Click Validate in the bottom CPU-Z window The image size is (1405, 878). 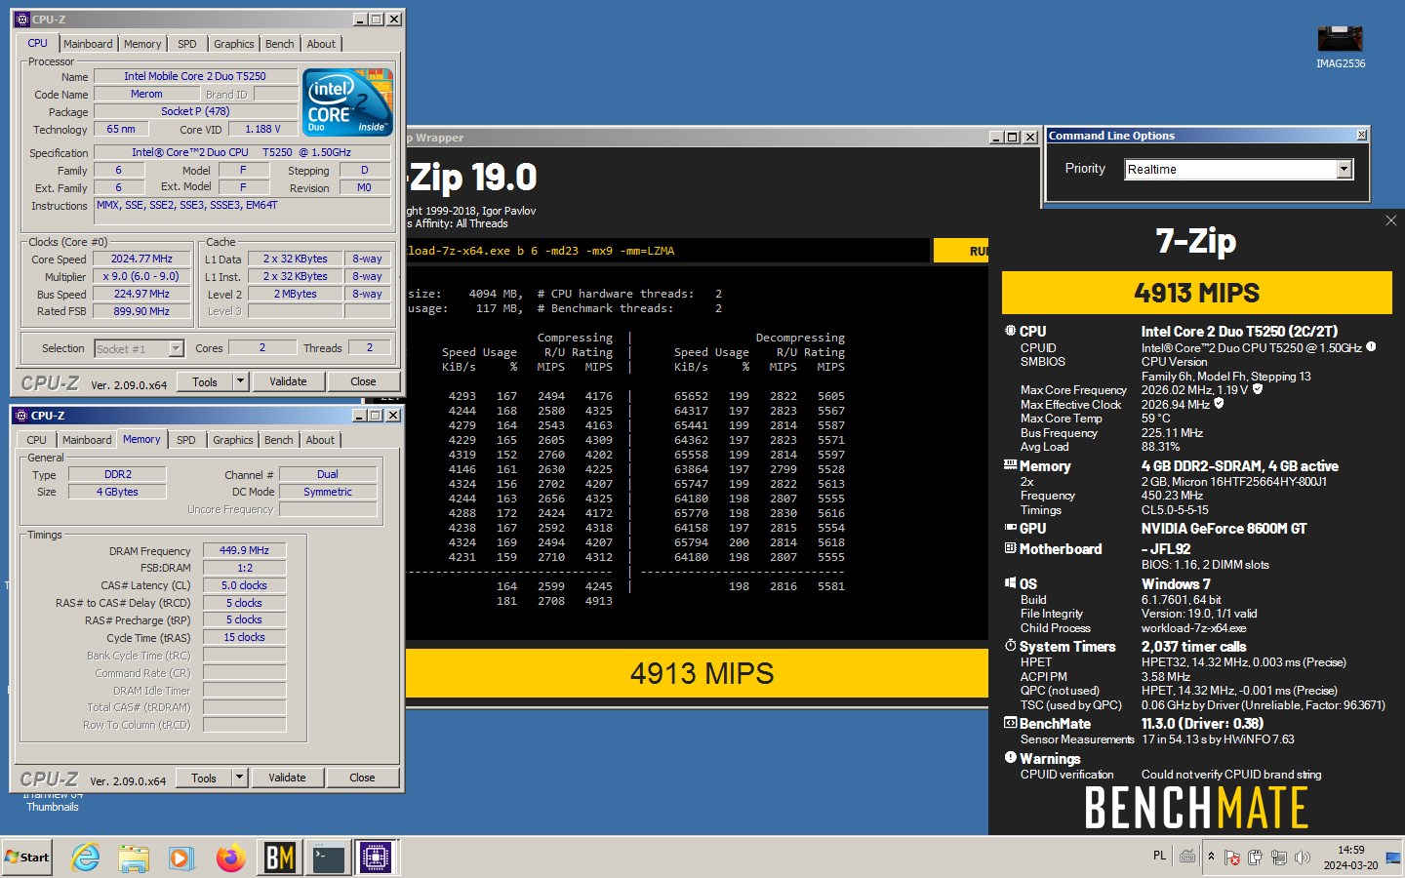[287, 778]
